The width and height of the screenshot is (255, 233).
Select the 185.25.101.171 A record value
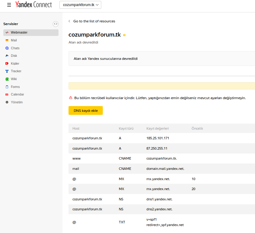pyautogui.click(x=158, y=138)
